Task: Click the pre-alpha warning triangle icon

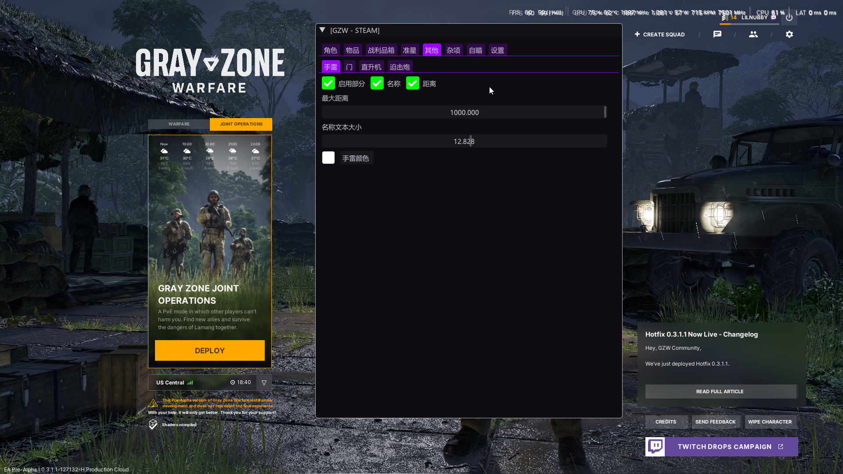Action: click(153, 403)
